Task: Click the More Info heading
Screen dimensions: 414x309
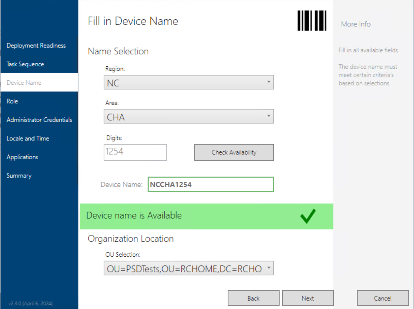Action: (x=356, y=24)
